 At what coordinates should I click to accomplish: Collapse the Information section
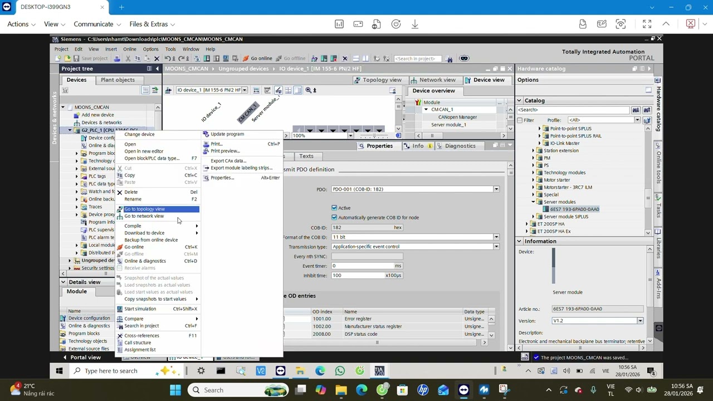point(519,241)
